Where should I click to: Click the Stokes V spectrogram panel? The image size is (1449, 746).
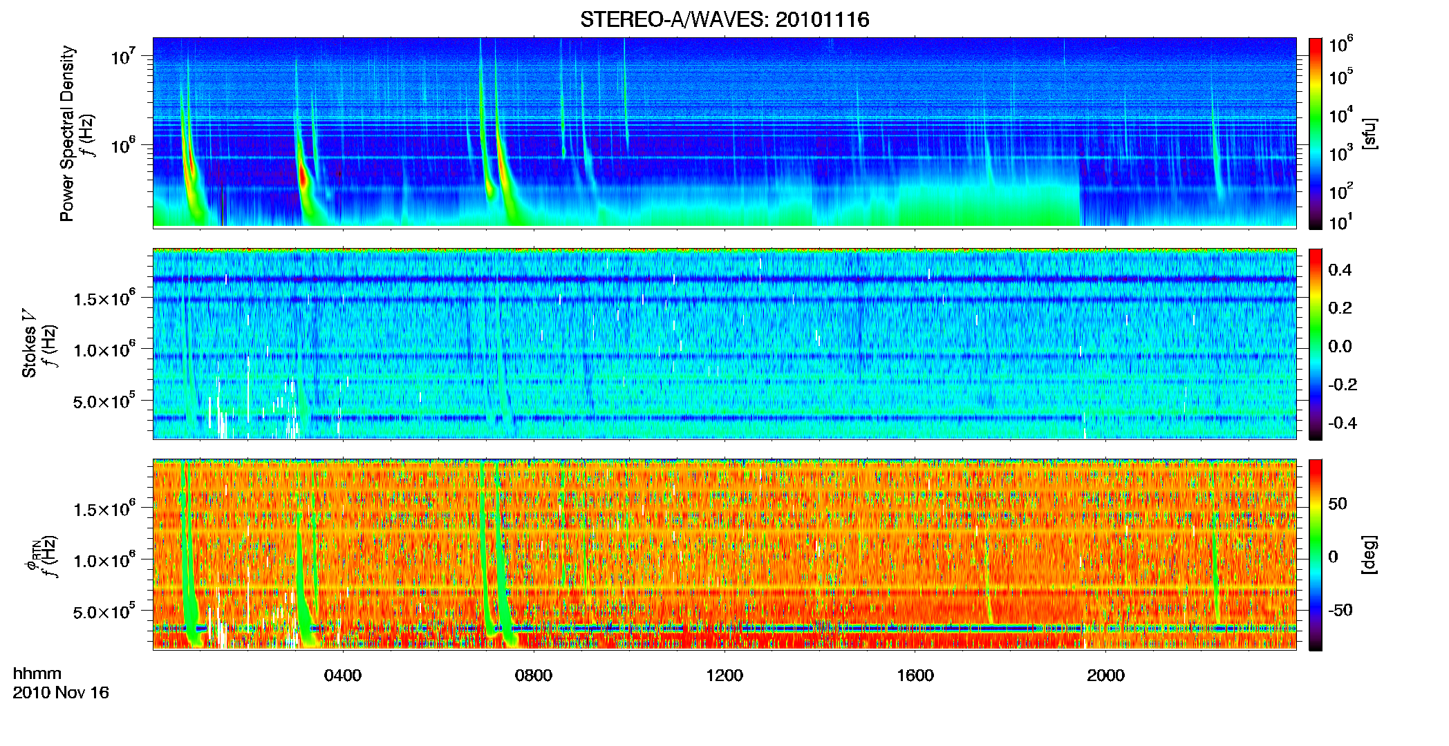pyautogui.click(x=724, y=344)
